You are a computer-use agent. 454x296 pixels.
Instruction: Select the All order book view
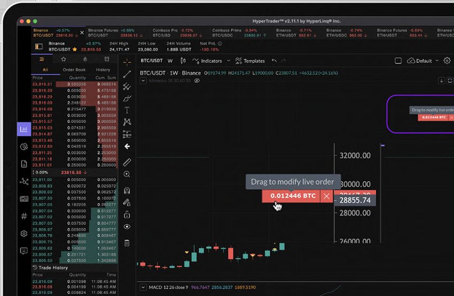[45, 70]
